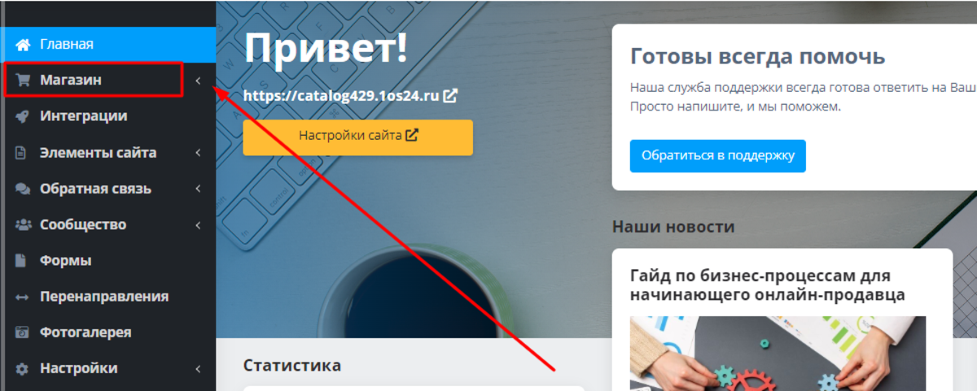Image resolution: width=977 pixels, height=391 pixels.
Task: Click the shopping cart icon for Магазин
Action: (x=23, y=80)
